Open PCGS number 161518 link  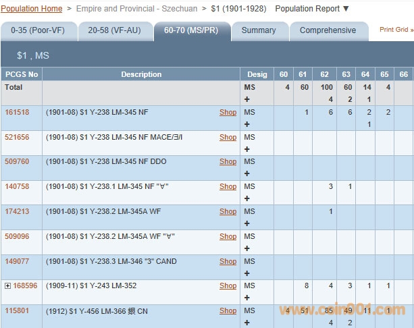click(17, 113)
